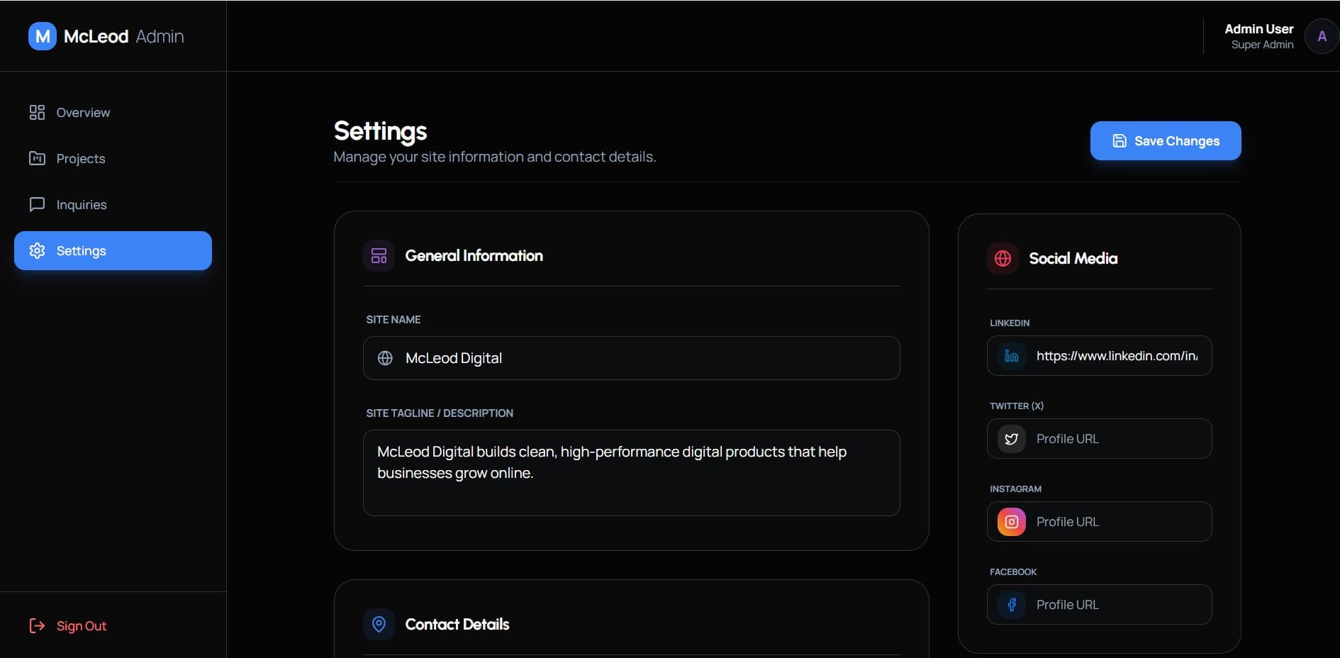Click the Social Media globe icon
Image resolution: width=1340 pixels, height=658 pixels.
(x=1003, y=259)
